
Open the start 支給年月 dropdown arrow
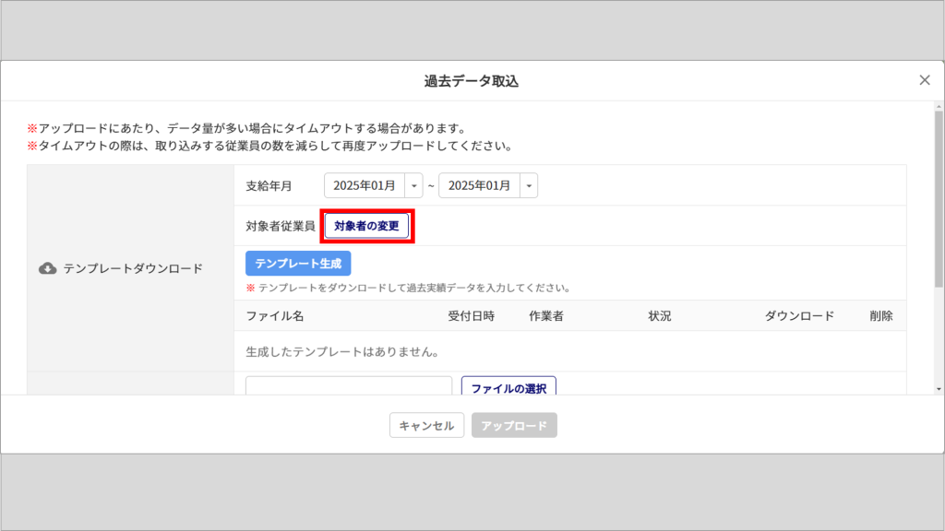(x=414, y=185)
